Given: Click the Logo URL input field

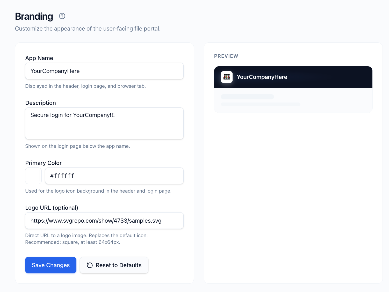Looking at the screenshot, I should coord(104,221).
